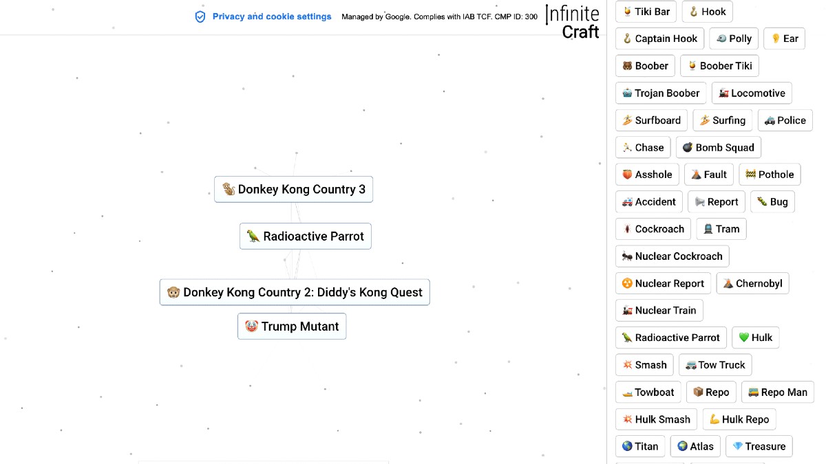Click the Locomotive item
The image size is (826, 464).
(752, 93)
